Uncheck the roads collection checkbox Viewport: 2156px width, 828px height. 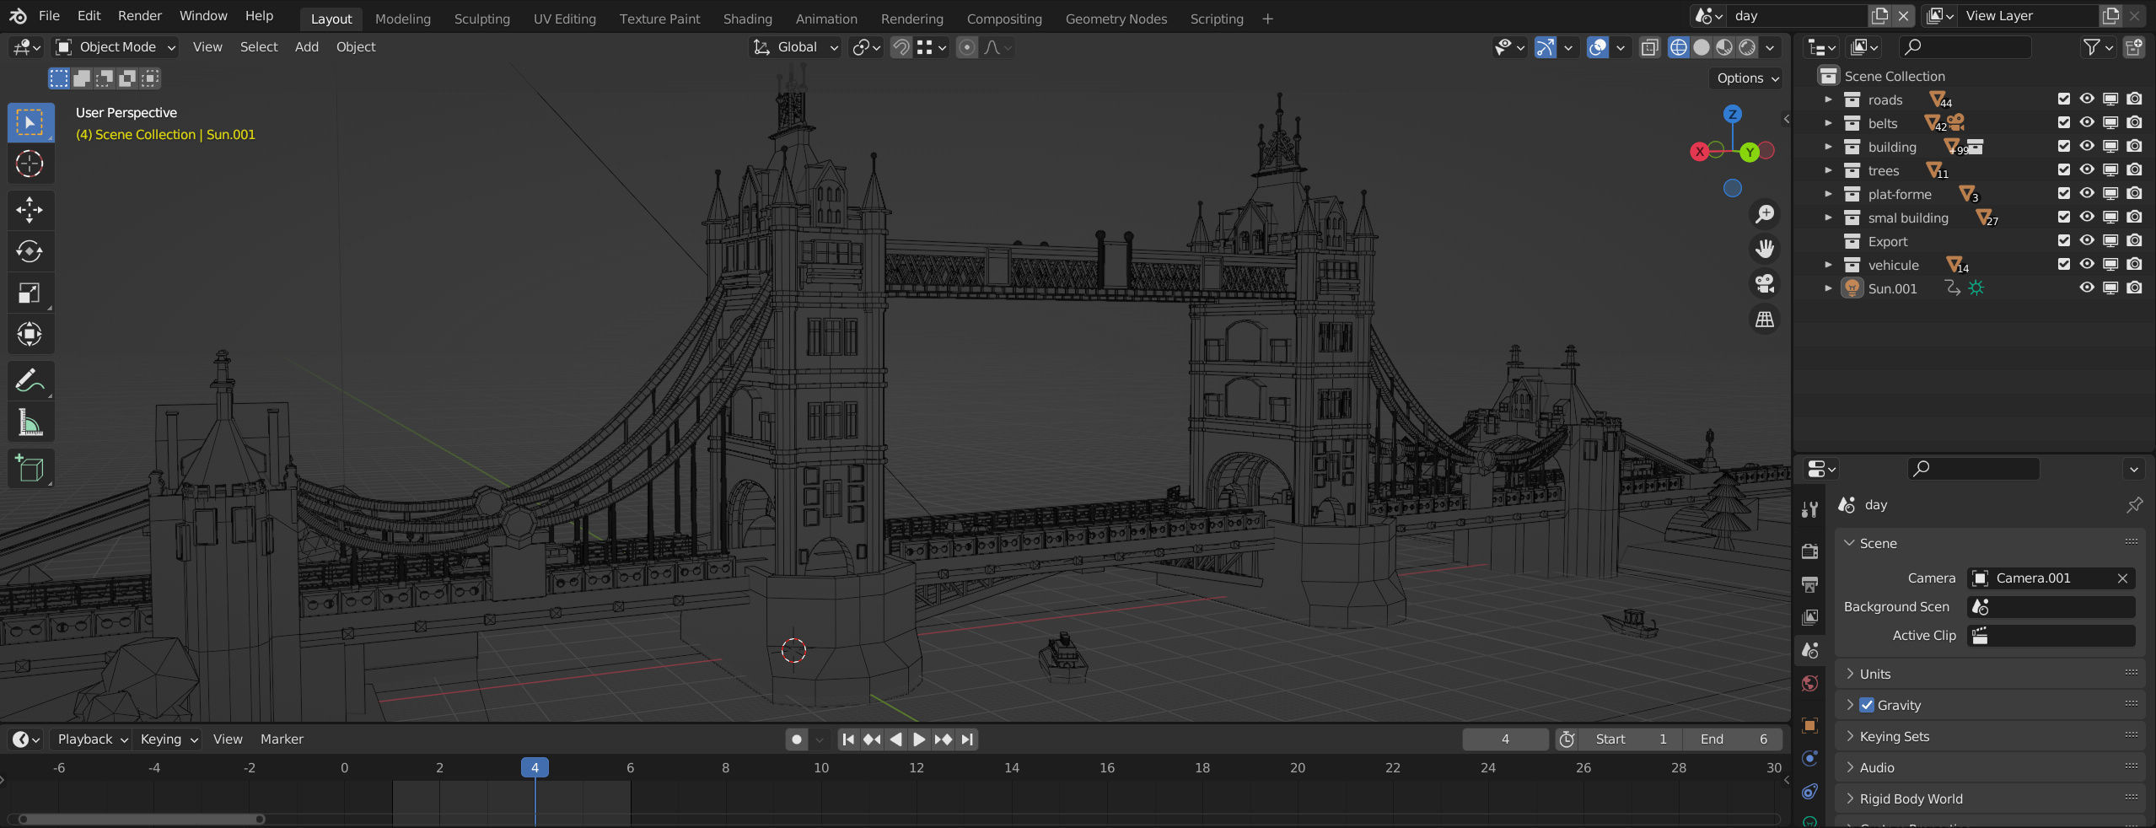2063,99
